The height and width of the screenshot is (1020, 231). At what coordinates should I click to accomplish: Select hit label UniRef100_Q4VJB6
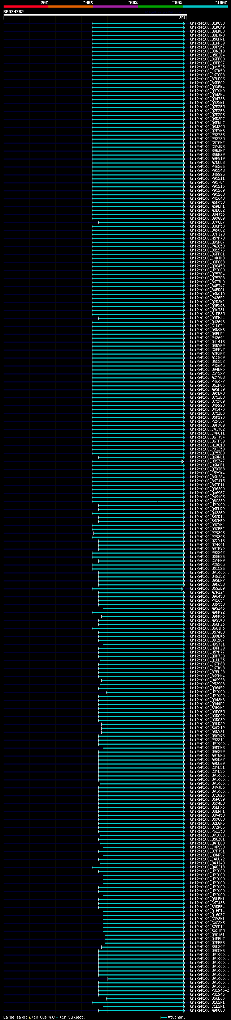point(207,788)
